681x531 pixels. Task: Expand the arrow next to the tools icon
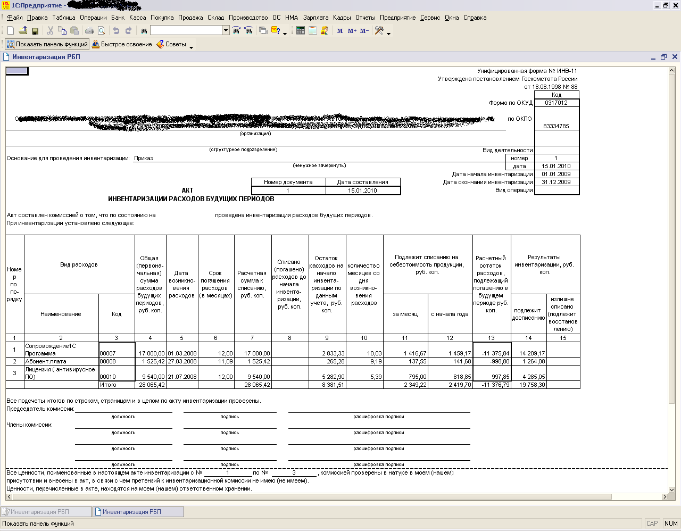tap(389, 33)
